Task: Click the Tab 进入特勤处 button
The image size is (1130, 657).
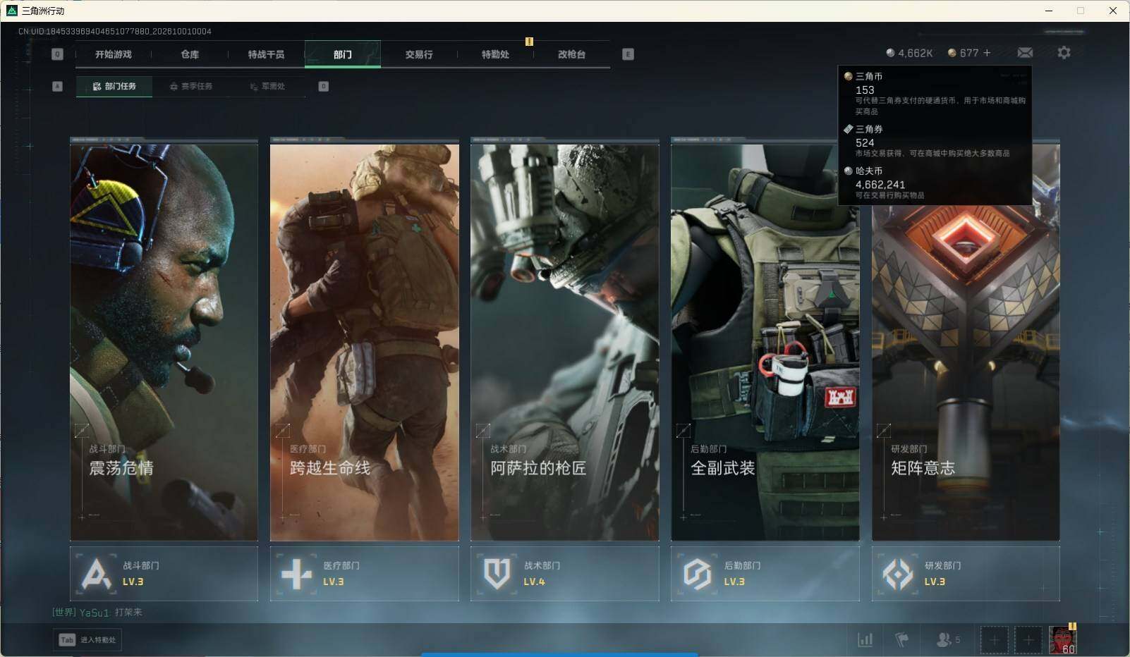Action: [87, 639]
